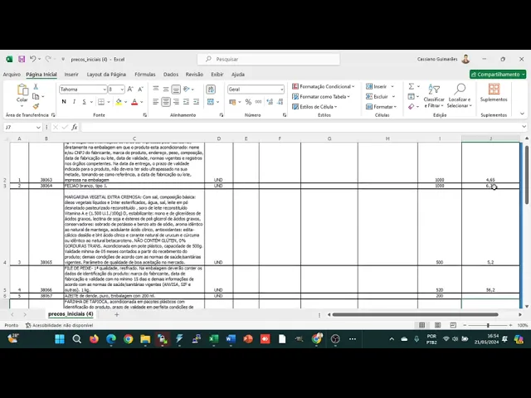This screenshot has height=398, width=531.
Task: Activate the Format Painter brush
Action: coord(36,106)
